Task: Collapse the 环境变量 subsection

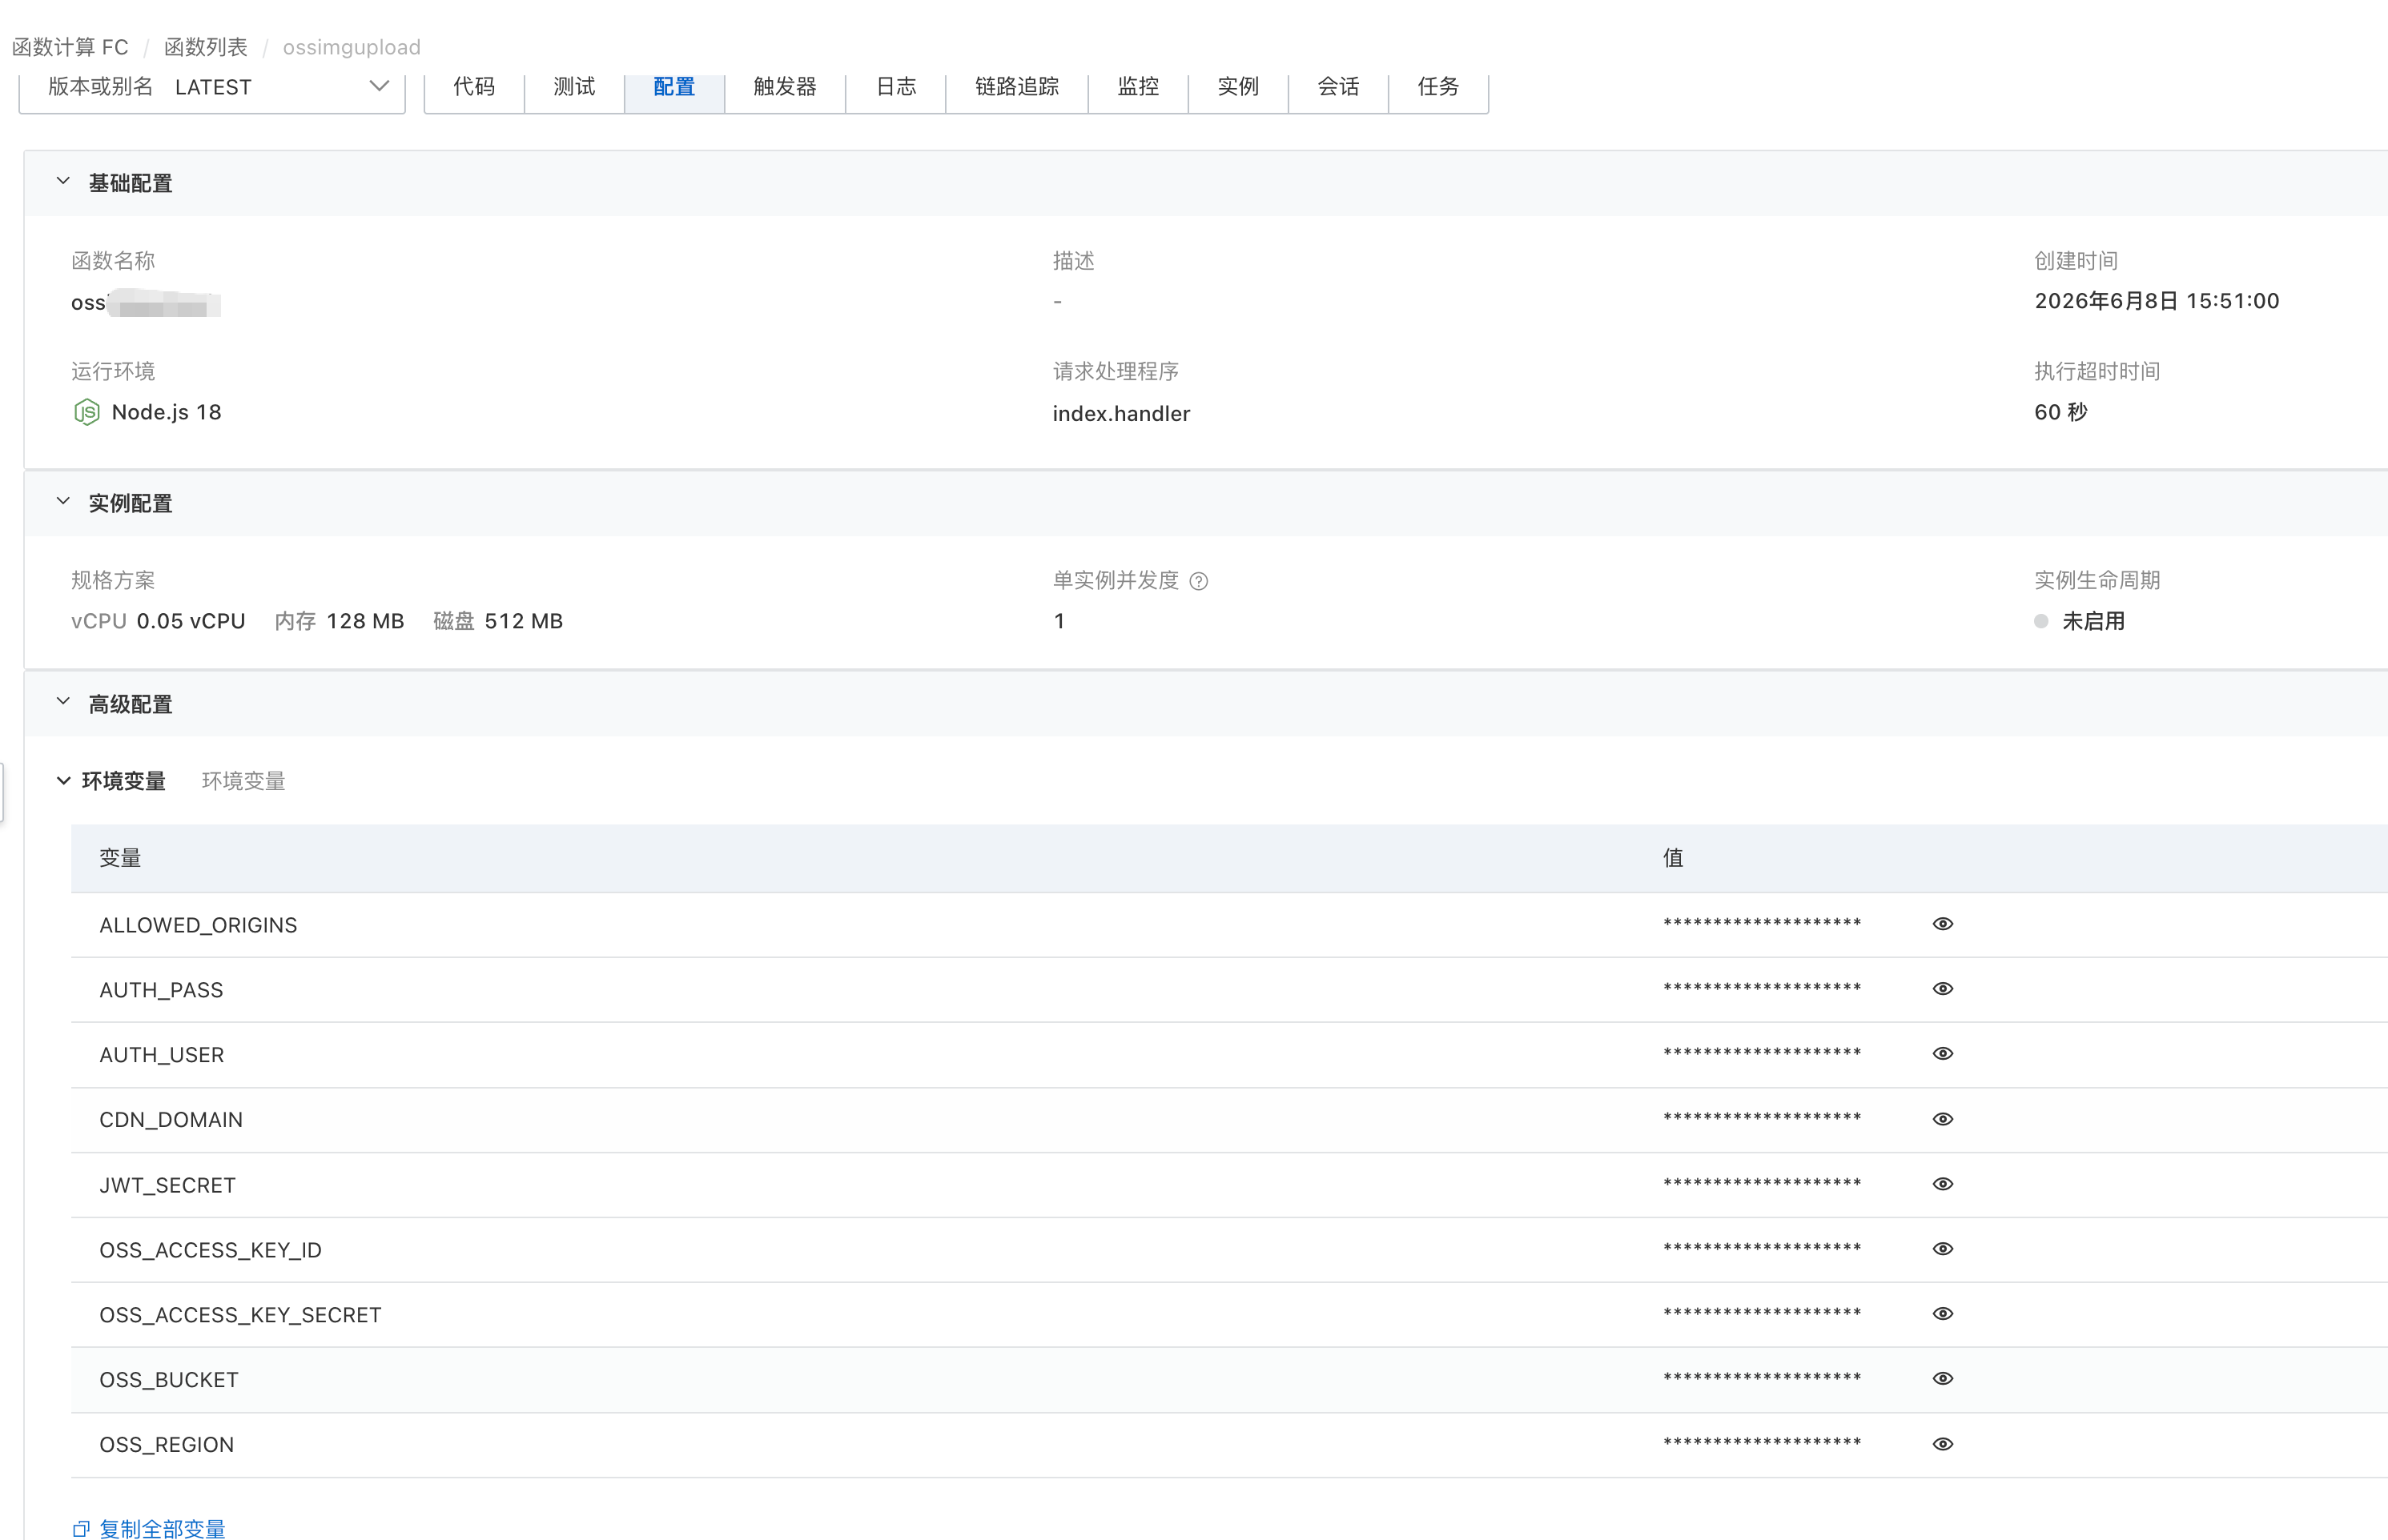Action: 63,781
